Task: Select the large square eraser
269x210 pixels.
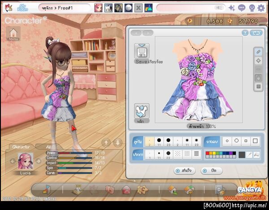Action: click(x=255, y=141)
